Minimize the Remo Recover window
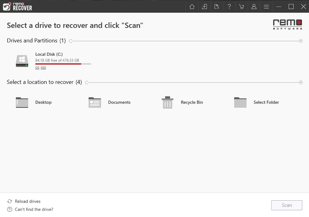This screenshot has height=217, width=309. tap(279, 7)
